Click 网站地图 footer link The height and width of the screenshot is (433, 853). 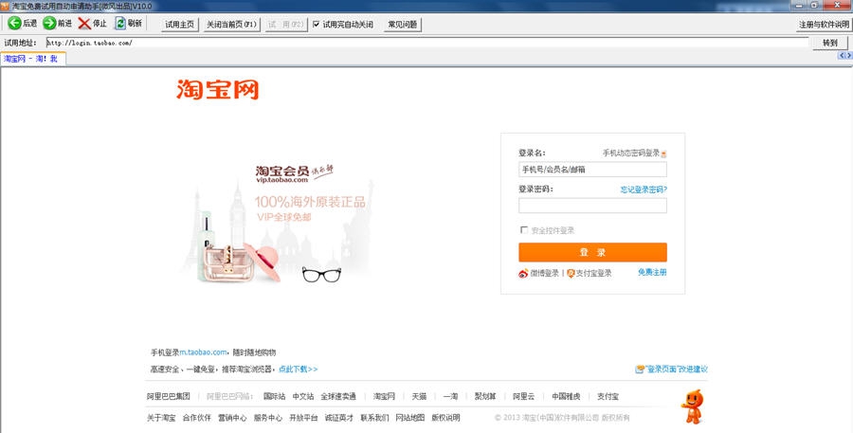(410, 418)
